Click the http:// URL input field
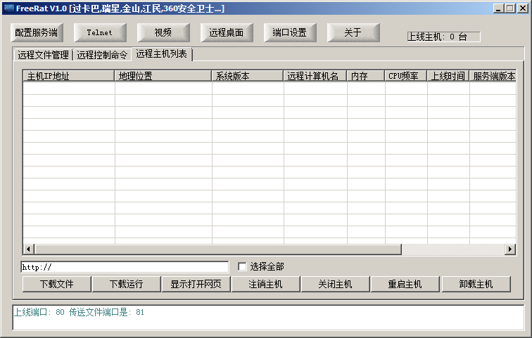 pos(125,267)
